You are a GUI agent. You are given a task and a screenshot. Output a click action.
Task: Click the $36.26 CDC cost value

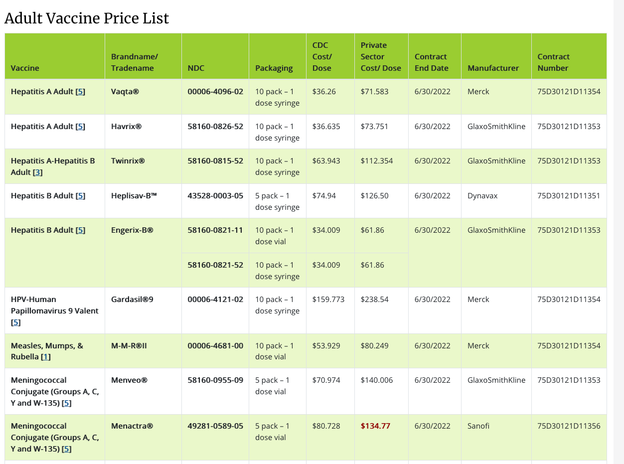tap(324, 92)
